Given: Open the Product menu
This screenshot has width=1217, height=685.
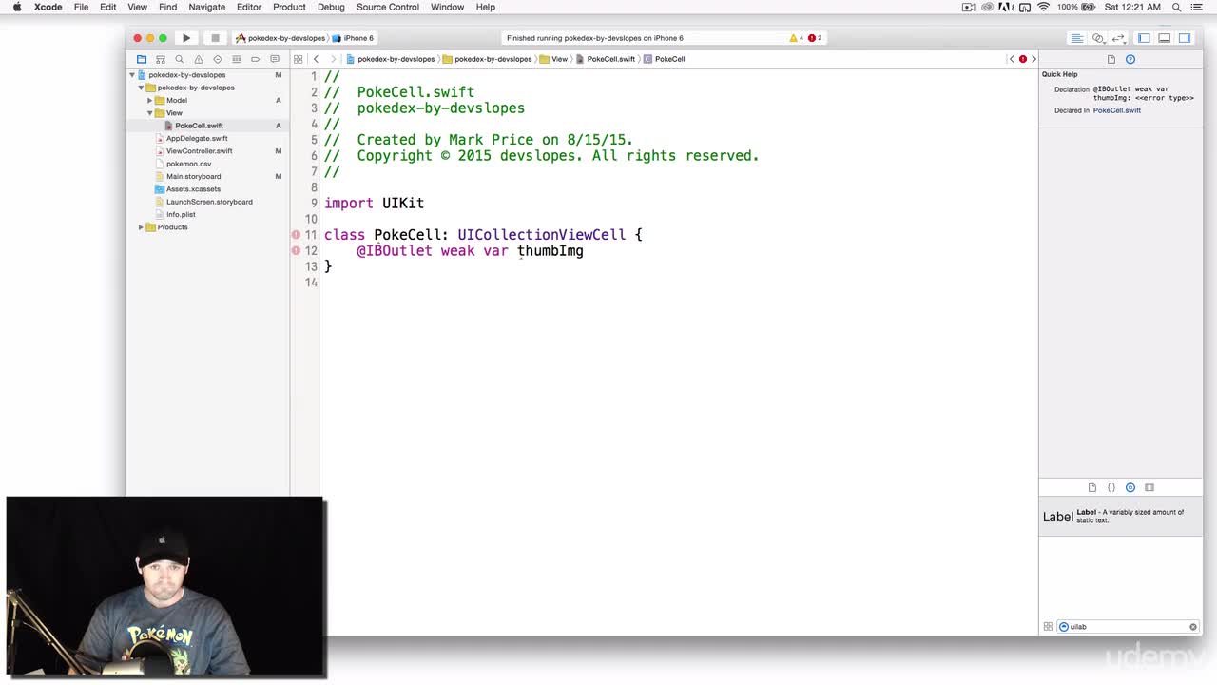Looking at the screenshot, I should tap(289, 7).
